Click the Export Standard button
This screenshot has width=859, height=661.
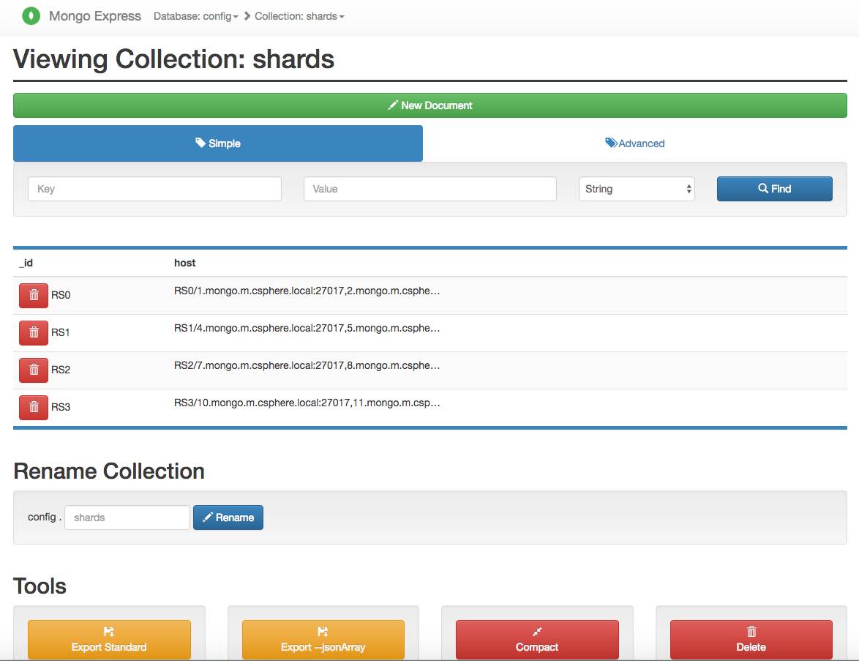point(108,639)
